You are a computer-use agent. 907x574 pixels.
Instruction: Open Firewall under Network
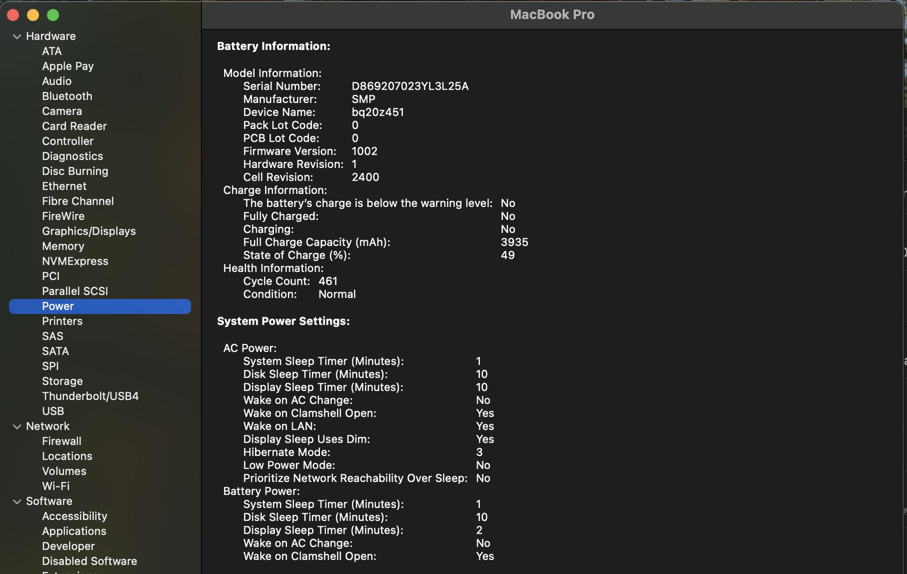(62, 441)
